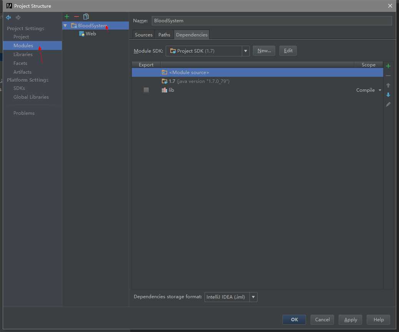Select the 1.7 java version row

pyautogui.click(x=257, y=81)
